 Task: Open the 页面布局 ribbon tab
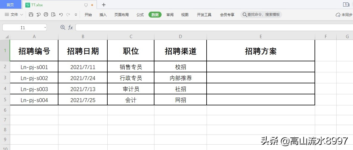122,15
